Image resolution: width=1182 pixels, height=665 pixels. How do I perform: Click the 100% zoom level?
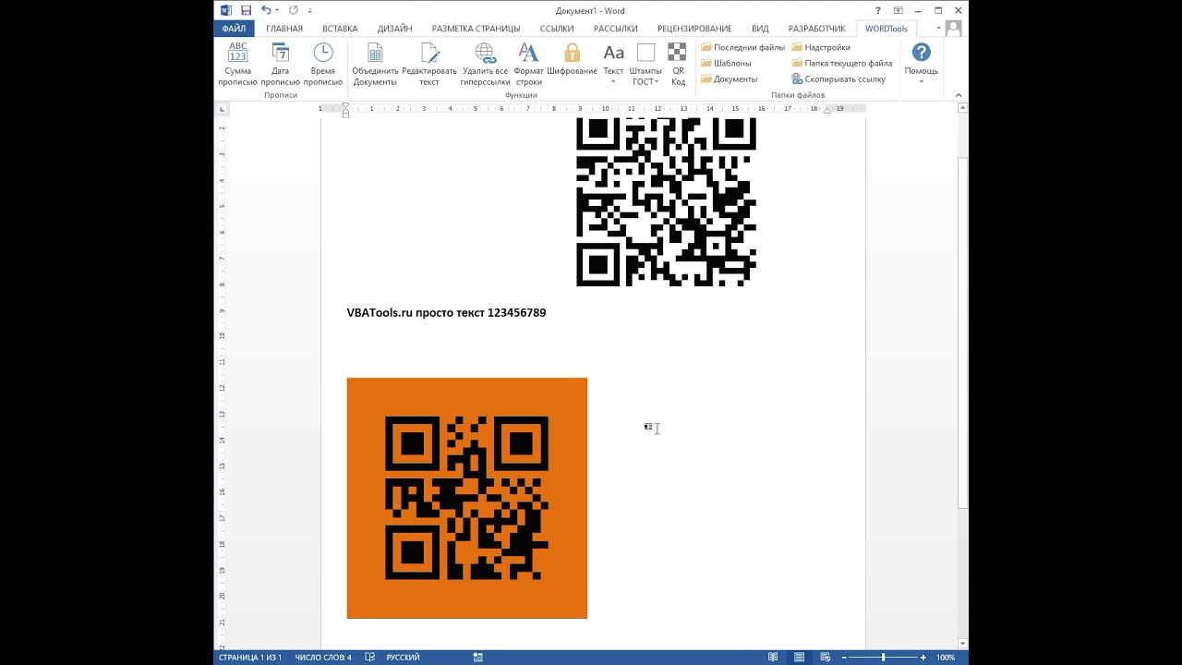click(x=946, y=658)
